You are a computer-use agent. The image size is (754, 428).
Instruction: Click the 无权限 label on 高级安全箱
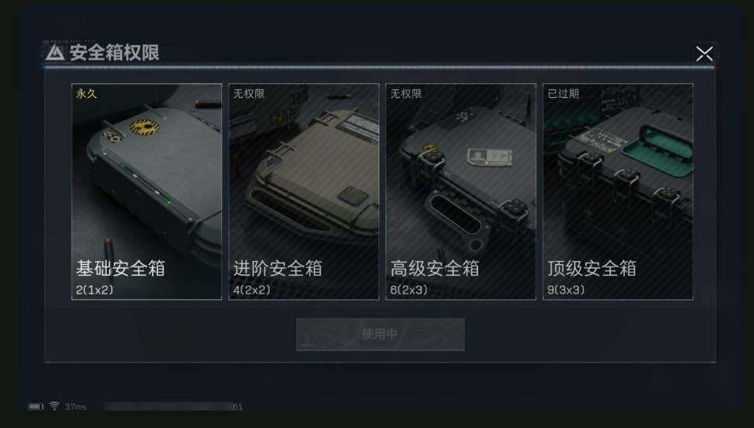click(x=406, y=93)
